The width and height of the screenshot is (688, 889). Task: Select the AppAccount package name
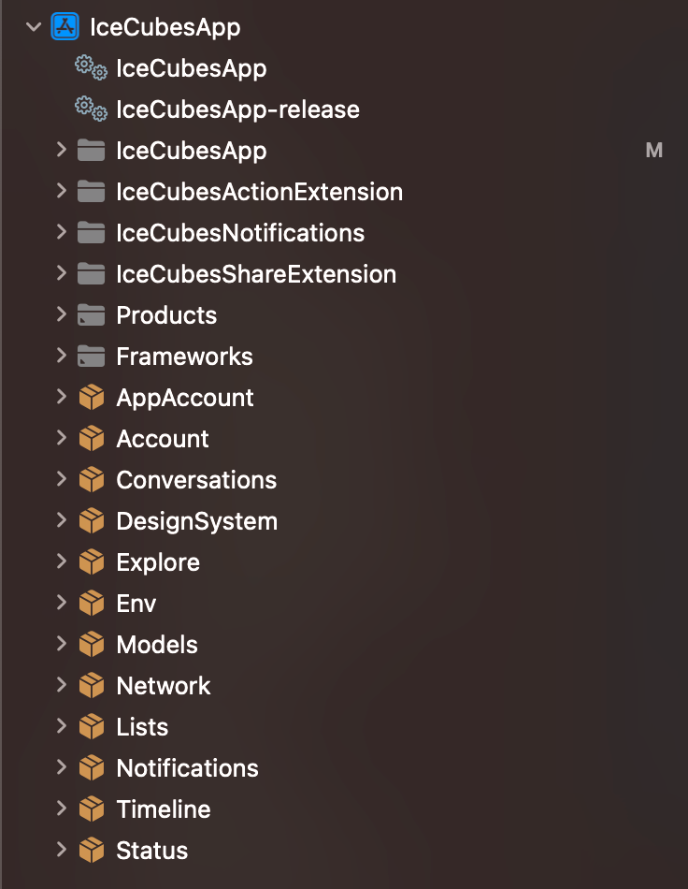point(185,399)
